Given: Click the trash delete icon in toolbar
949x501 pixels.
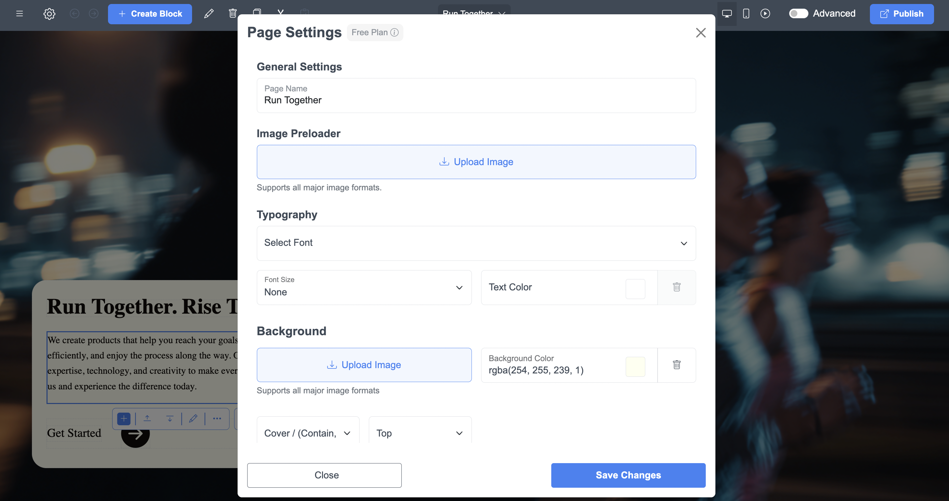Looking at the screenshot, I should pyautogui.click(x=233, y=13).
